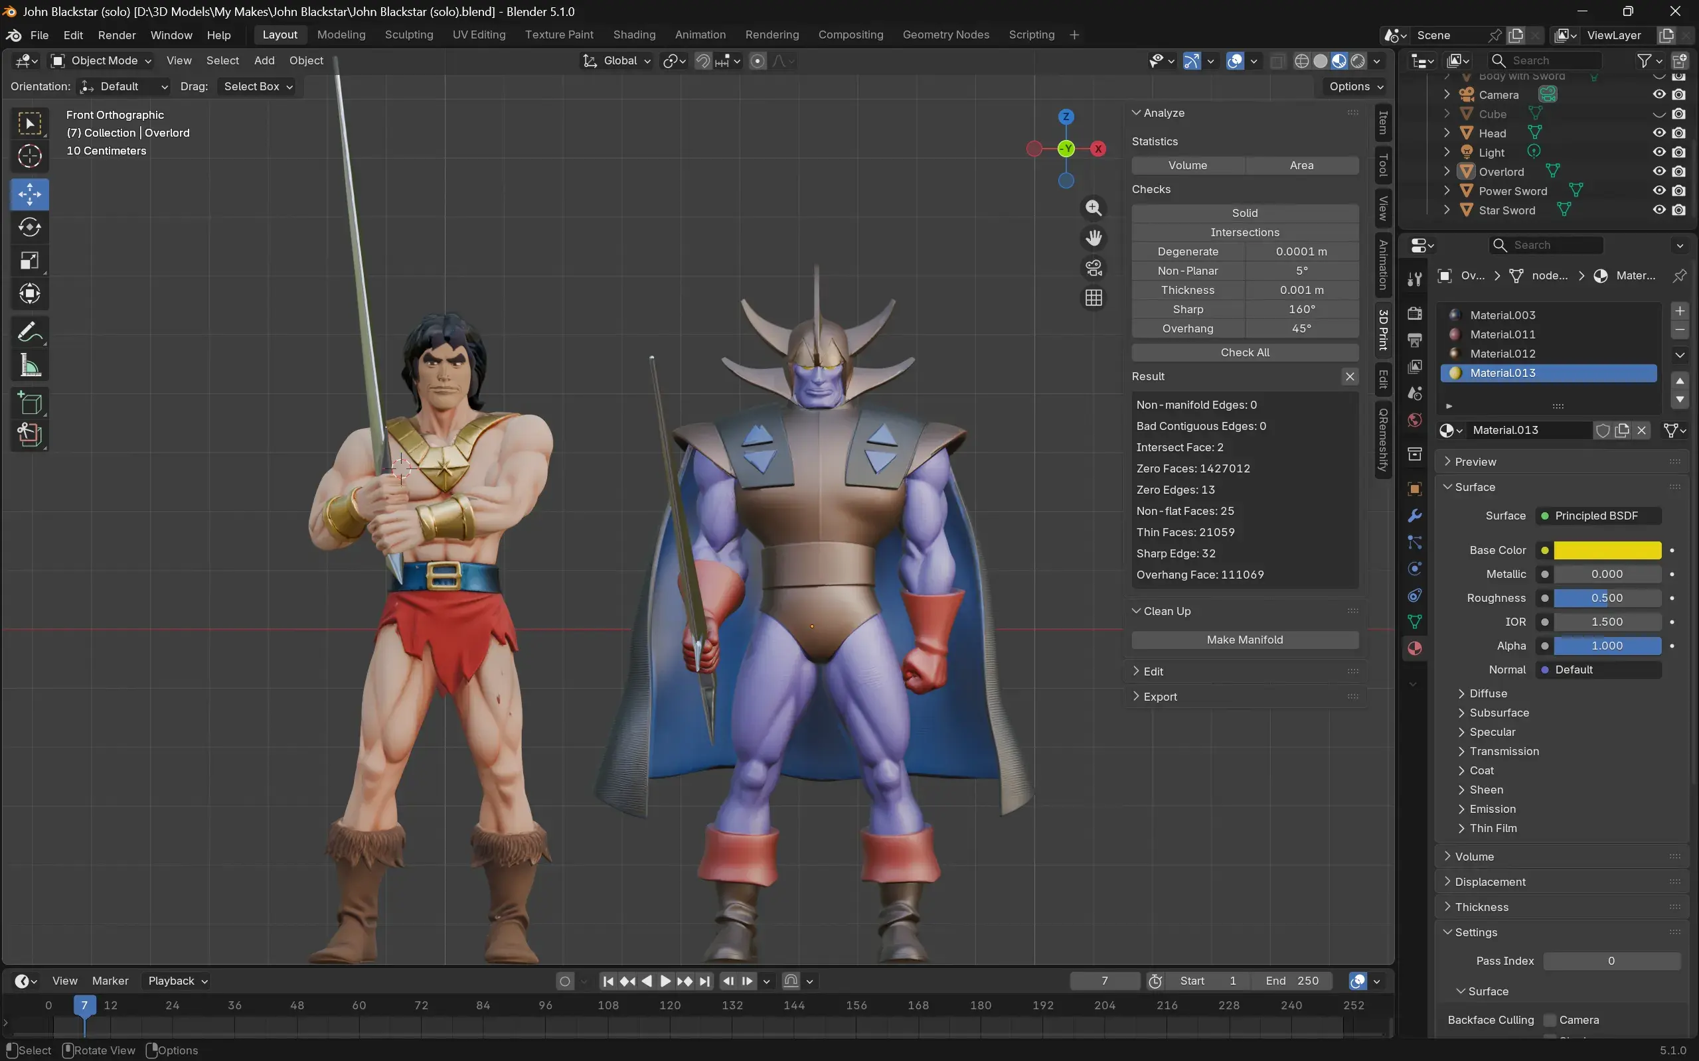Expand the Subsurface section
Image resolution: width=1699 pixels, height=1061 pixels.
[x=1499, y=713]
